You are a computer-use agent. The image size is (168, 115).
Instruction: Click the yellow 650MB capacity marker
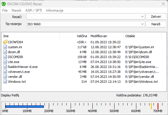[151, 106]
